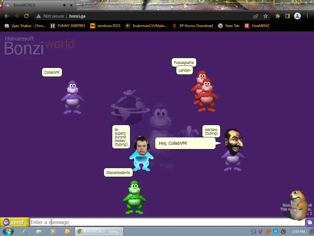Open the EndermanCH/Malw... bookmark

coord(146,26)
